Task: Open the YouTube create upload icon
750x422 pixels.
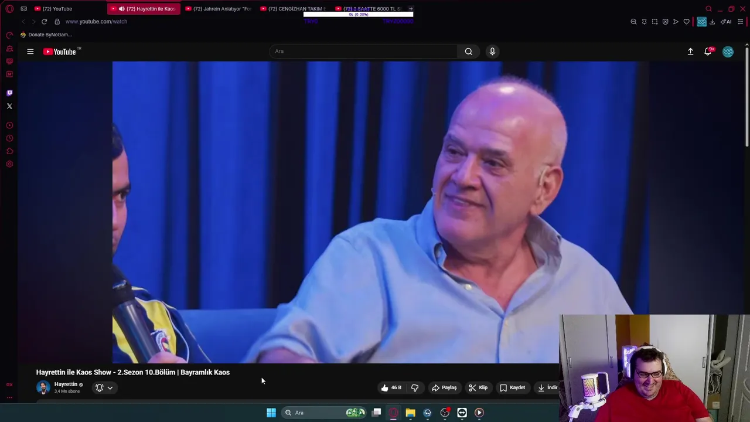Action: 690,52
